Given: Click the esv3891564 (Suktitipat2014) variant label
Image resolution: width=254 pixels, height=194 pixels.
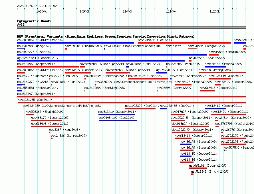Looking at the screenshot, I should point(40,40).
